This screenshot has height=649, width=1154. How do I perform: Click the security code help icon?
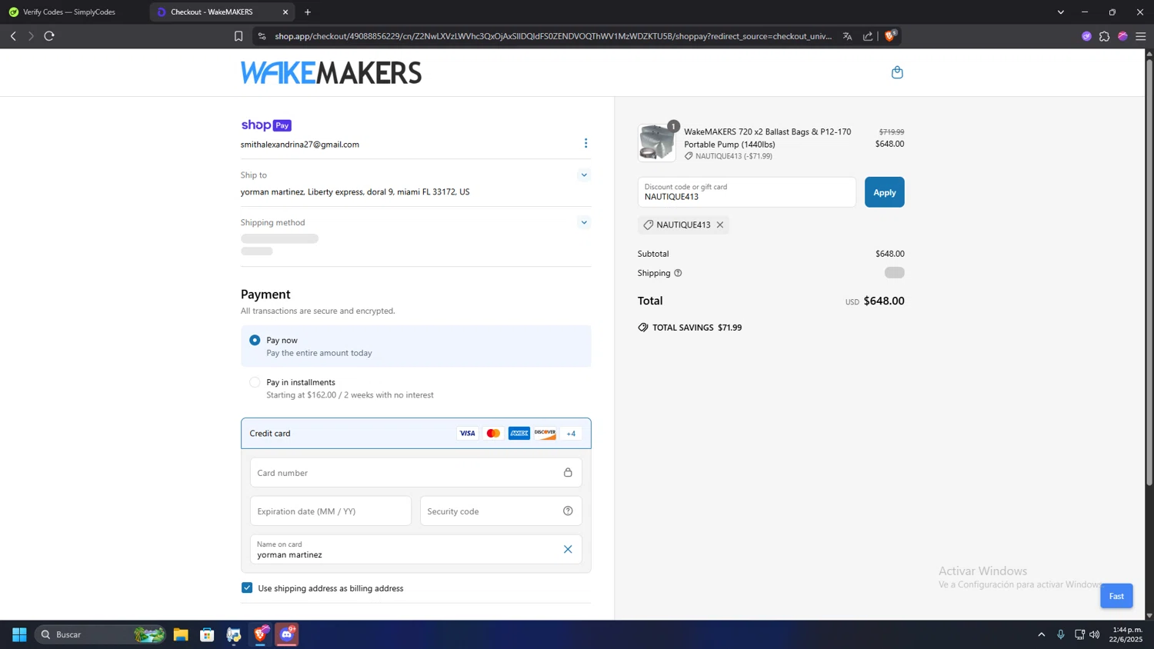[x=568, y=511]
